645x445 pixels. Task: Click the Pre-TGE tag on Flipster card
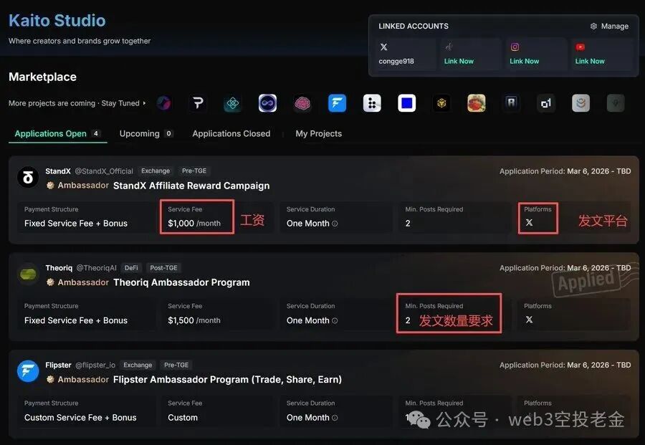point(176,365)
